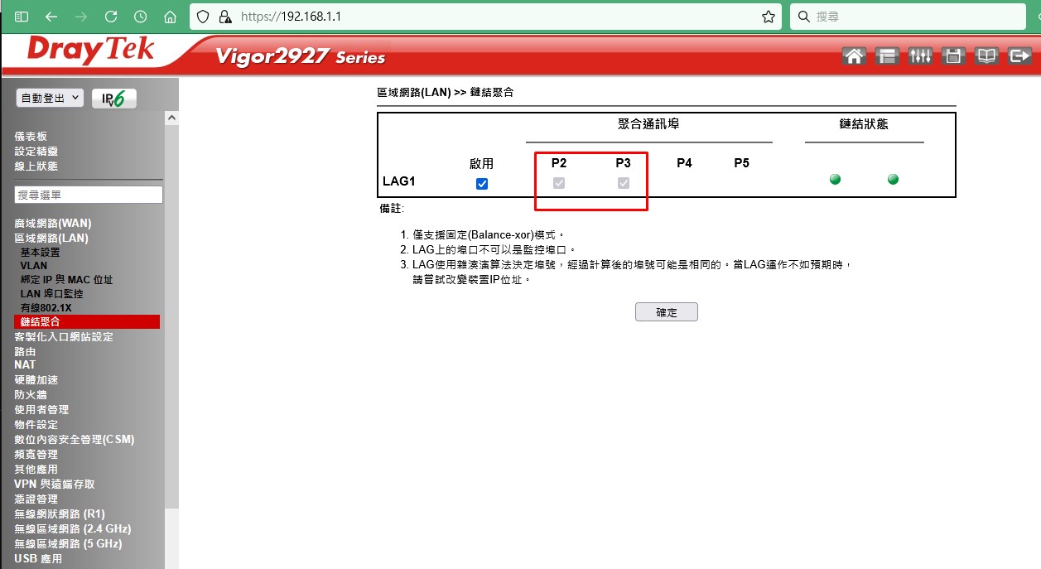Click the 搜尋選單 menu search field

[x=89, y=195]
